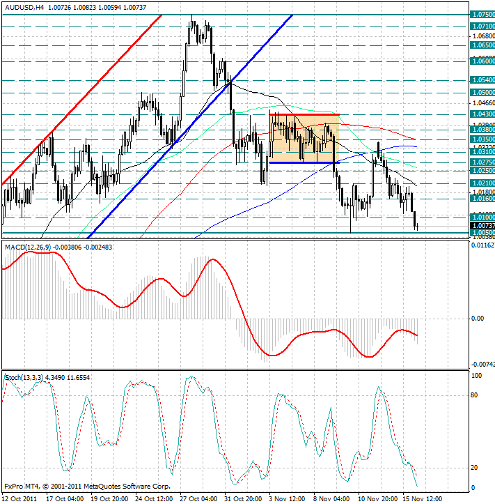Click the 19 Oct 20:00 time label

[x=109, y=499]
